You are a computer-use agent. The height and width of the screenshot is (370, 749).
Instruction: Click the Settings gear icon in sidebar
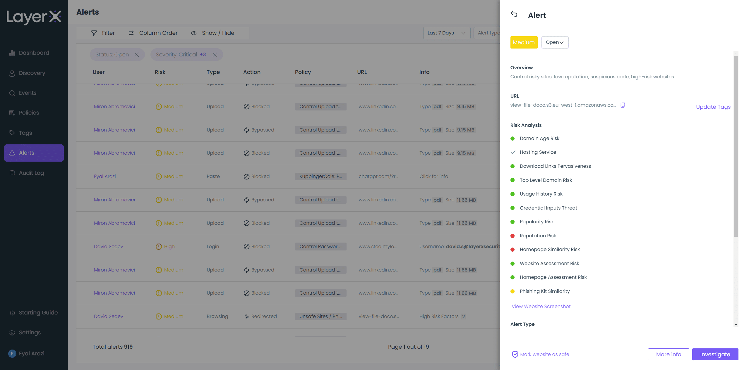tap(12, 333)
